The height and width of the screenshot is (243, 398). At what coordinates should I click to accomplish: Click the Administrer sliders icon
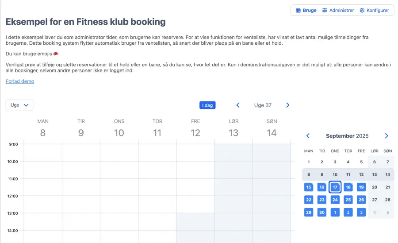click(x=325, y=10)
